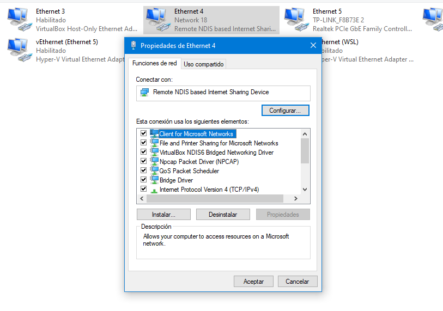This screenshot has height=311, width=443.
Task: Click the TP-LINK_F8B73E 2 network text
Action: 338,20
